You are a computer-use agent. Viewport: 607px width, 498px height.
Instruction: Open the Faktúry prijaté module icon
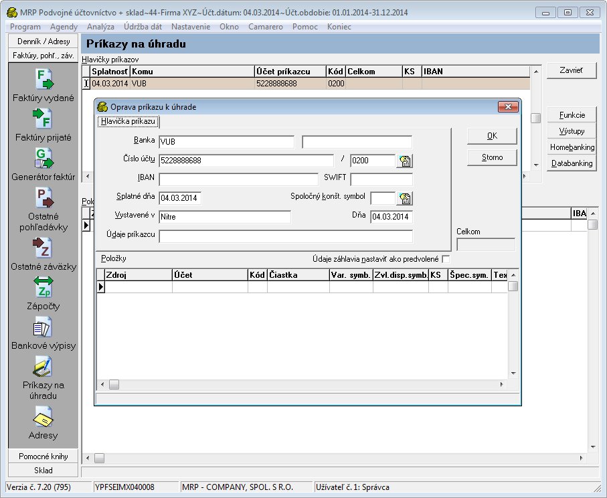43,118
